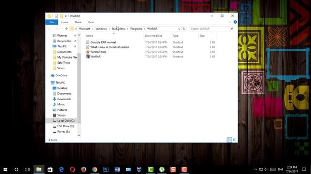The width and height of the screenshot is (311, 174).
Task: Refresh the folder view
Action: (x=184, y=29)
